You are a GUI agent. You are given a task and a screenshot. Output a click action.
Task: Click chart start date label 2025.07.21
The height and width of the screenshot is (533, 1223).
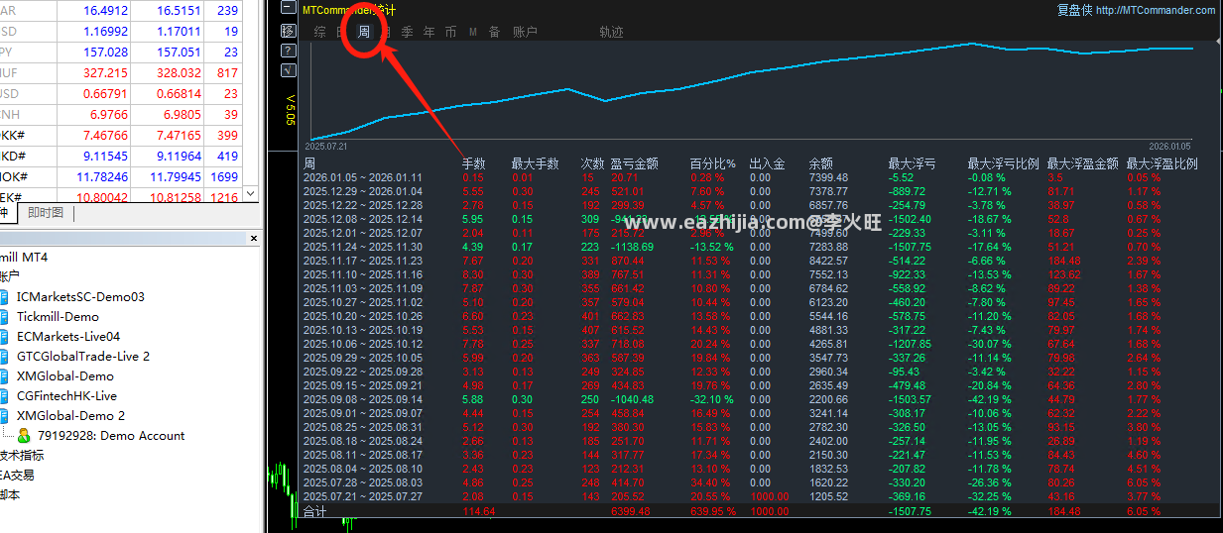(x=325, y=146)
